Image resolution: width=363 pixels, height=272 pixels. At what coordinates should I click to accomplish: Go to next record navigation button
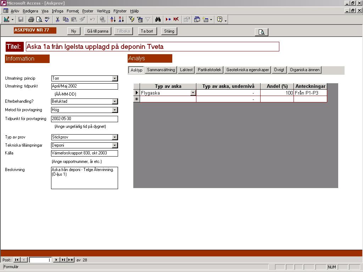(56, 260)
